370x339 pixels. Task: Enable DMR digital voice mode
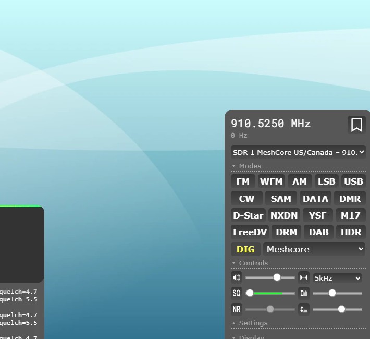tap(350, 198)
